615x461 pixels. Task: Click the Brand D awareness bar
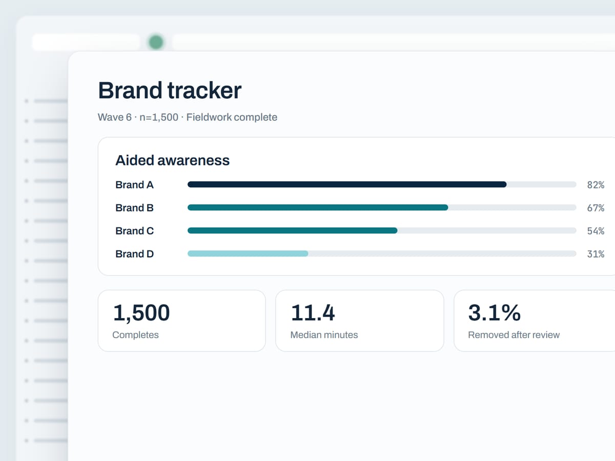tap(382, 254)
